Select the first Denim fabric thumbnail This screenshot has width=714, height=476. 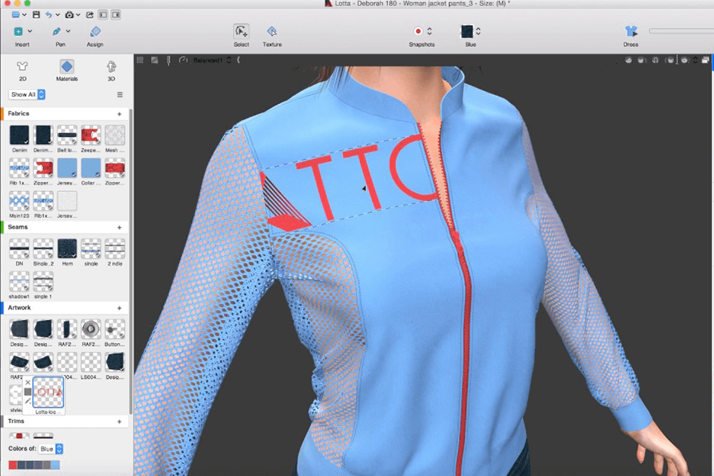pyautogui.click(x=19, y=135)
